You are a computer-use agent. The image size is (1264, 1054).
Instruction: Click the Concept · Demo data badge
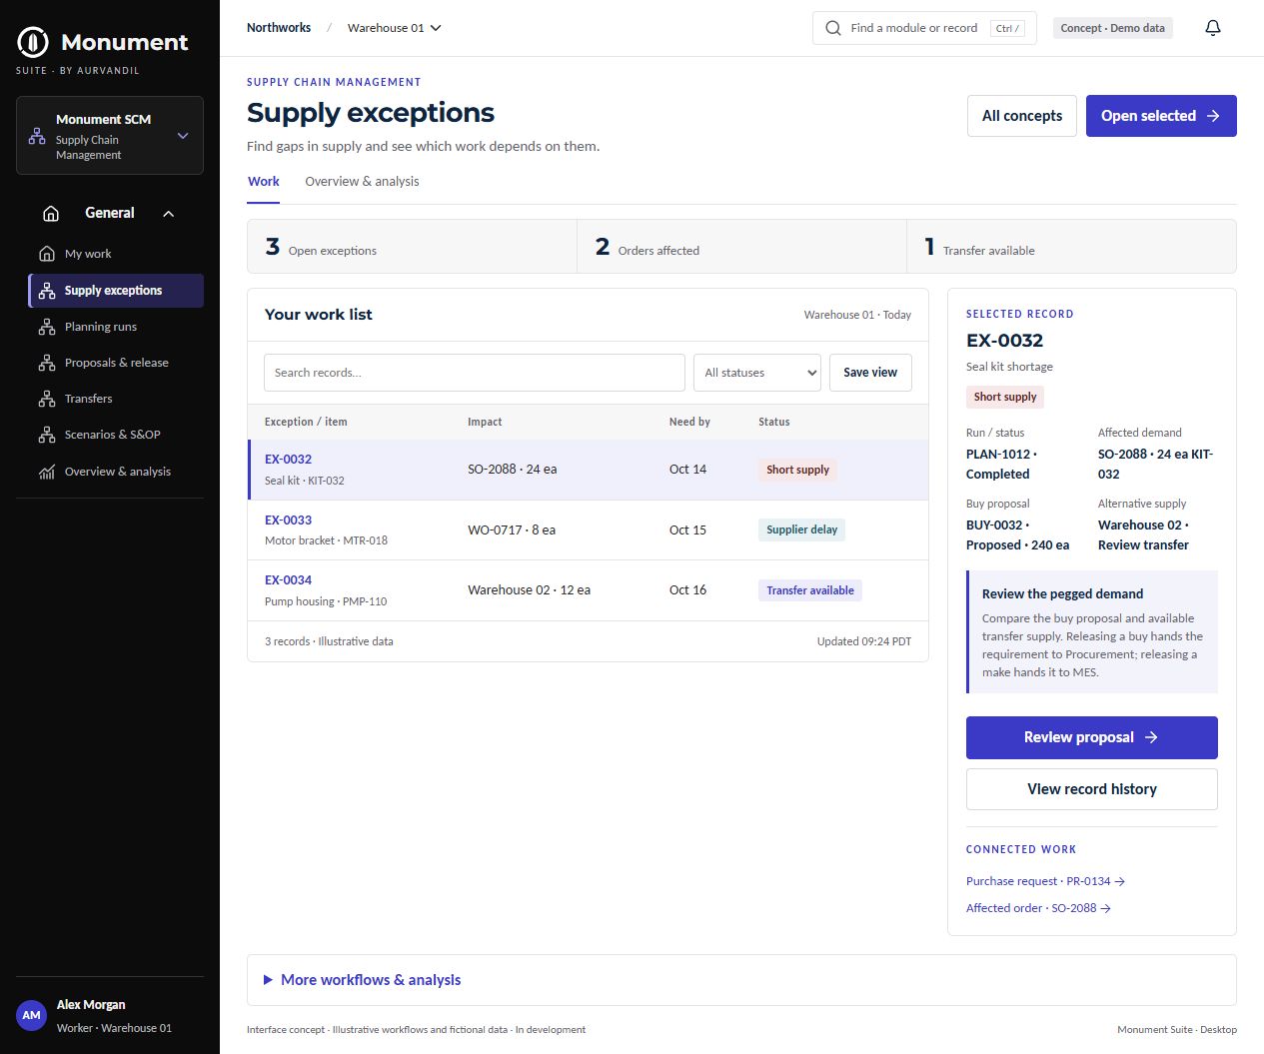point(1113,28)
